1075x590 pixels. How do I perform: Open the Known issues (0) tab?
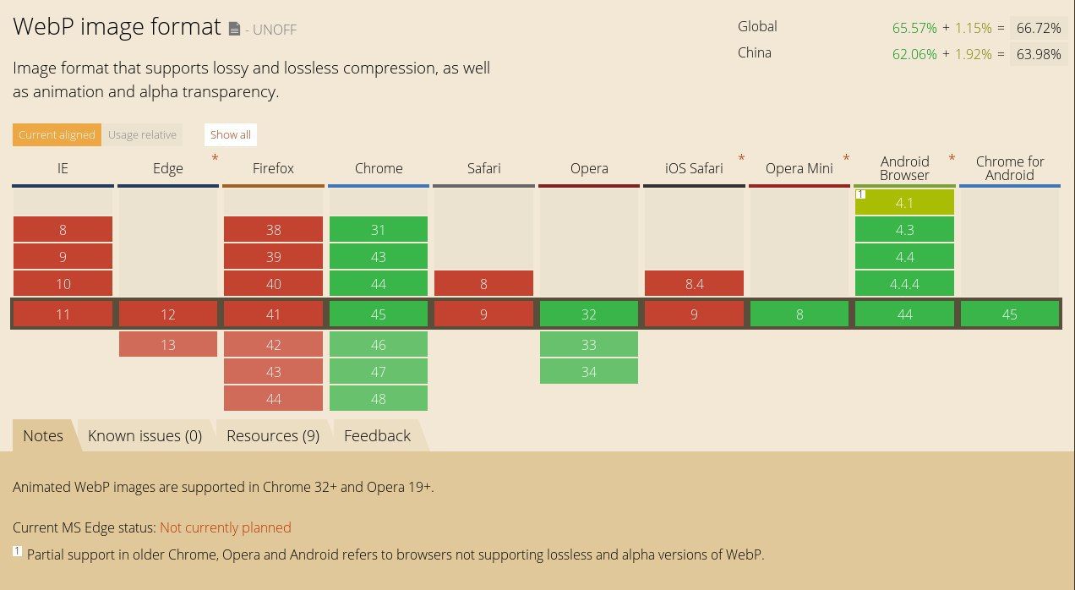145,435
